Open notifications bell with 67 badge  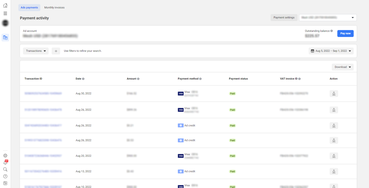(x=5, y=162)
